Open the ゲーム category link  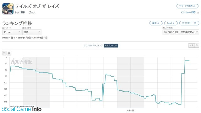click(x=32, y=13)
